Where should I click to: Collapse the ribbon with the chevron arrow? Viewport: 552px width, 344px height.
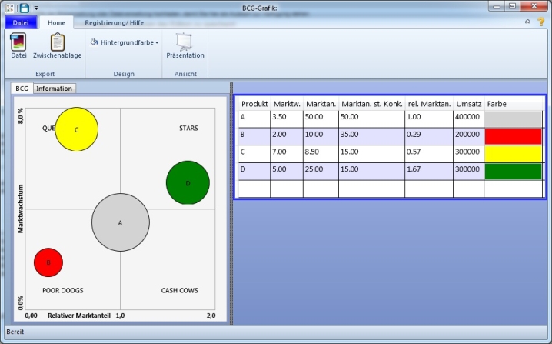tap(527, 22)
